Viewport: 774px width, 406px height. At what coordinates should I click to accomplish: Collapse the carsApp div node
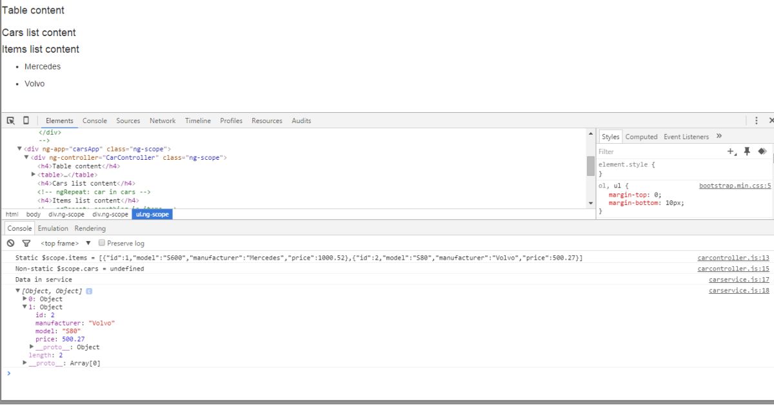tap(19, 149)
